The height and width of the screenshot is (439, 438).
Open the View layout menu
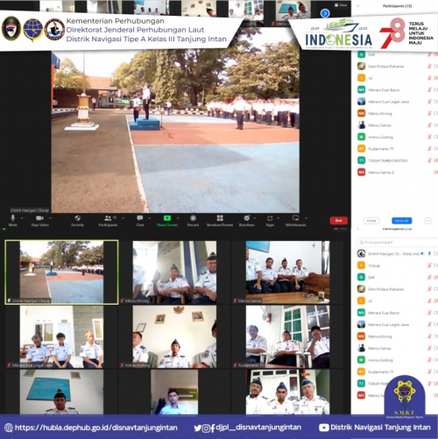click(341, 5)
